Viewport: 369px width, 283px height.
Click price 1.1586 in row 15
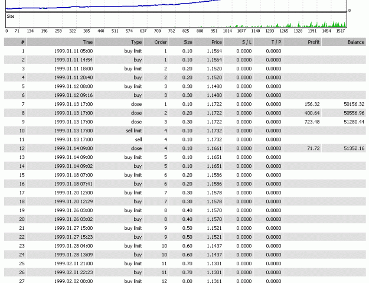tap(214, 175)
